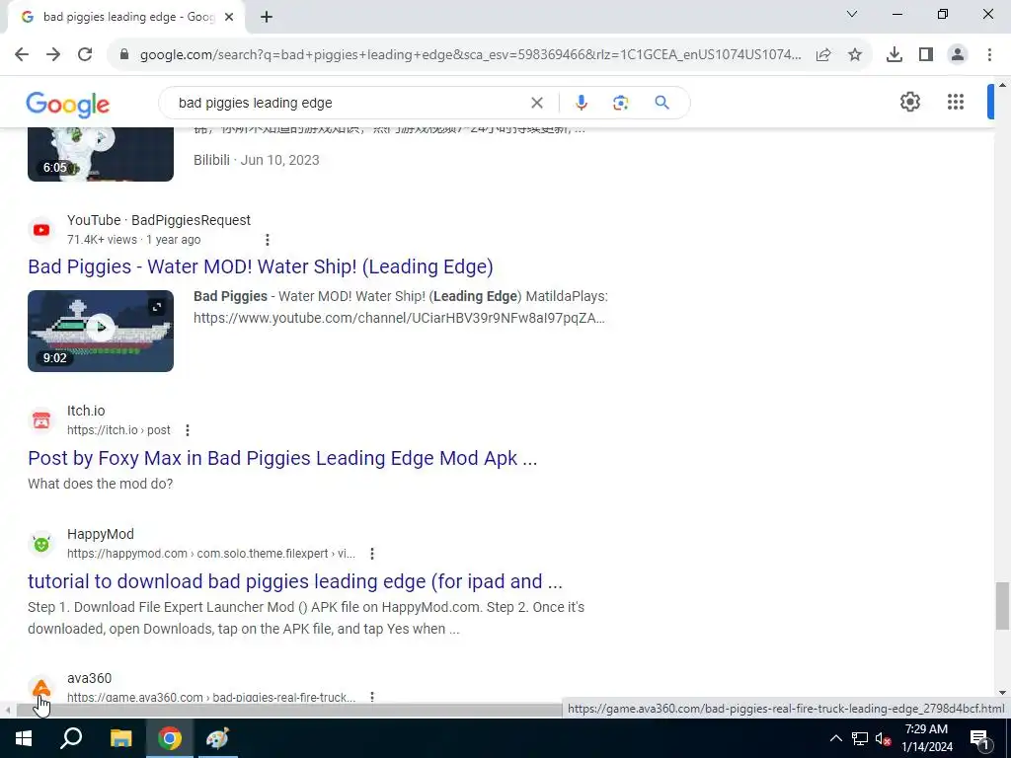This screenshot has width=1011, height=758.
Task: Bookmark this page with the star icon
Action: [x=855, y=55]
